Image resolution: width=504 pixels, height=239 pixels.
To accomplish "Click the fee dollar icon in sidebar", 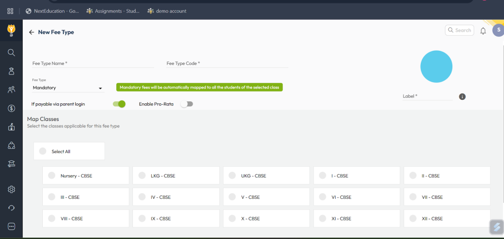I will (11, 108).
